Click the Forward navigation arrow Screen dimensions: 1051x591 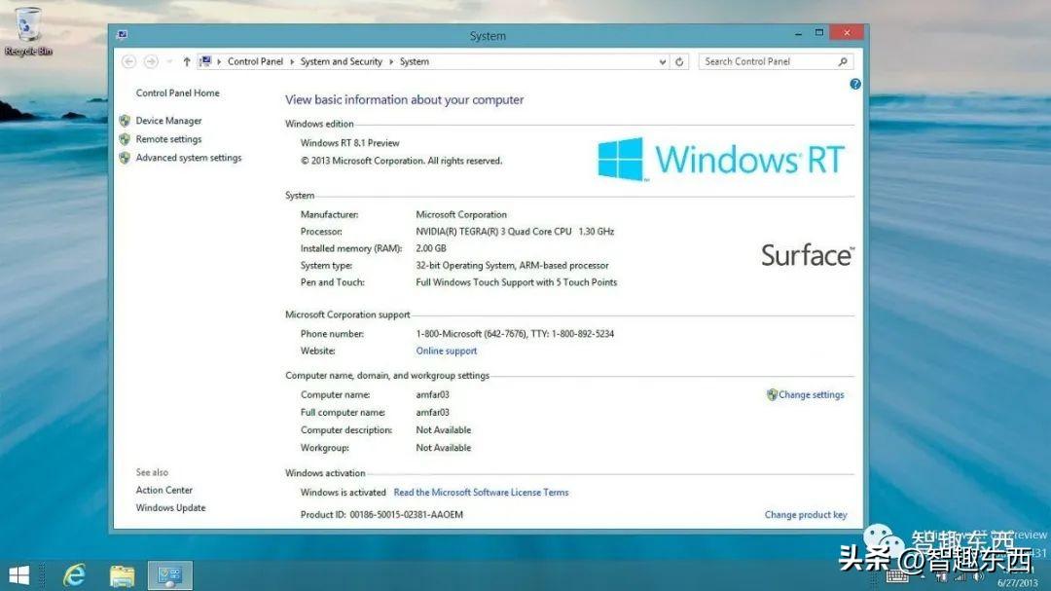click(x=151, y=61)
